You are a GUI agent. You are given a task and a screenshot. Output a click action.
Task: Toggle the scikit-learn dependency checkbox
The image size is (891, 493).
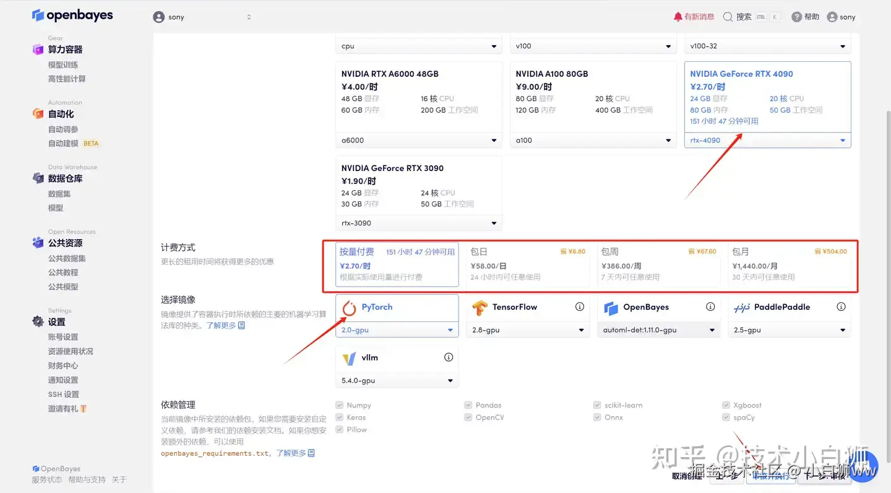coord(597,405)
